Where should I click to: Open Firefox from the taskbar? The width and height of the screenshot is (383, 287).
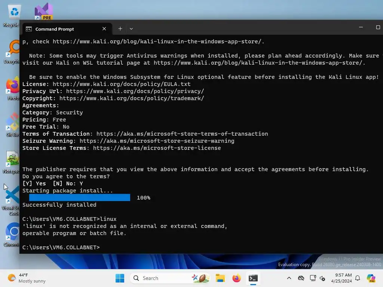(236, 278)
